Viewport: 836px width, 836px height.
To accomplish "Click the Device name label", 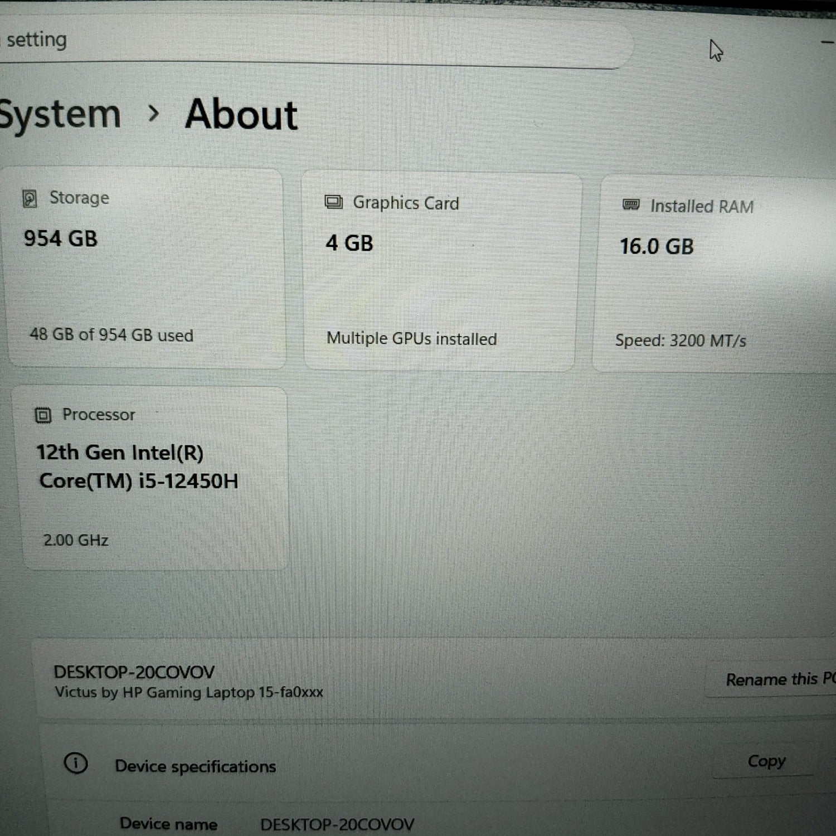I will click(x=168, y=824).
